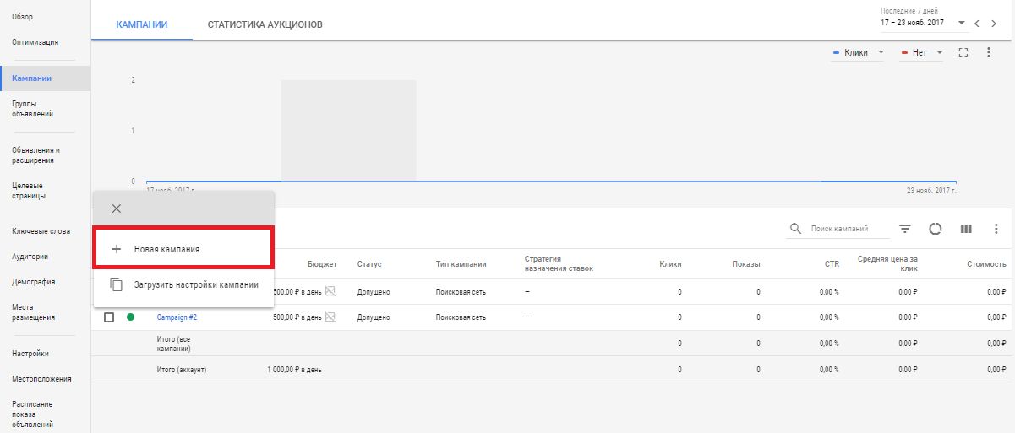Click the plus icon for Новая кампания
Screen dimensions: 1015x433
coord(117,250)
